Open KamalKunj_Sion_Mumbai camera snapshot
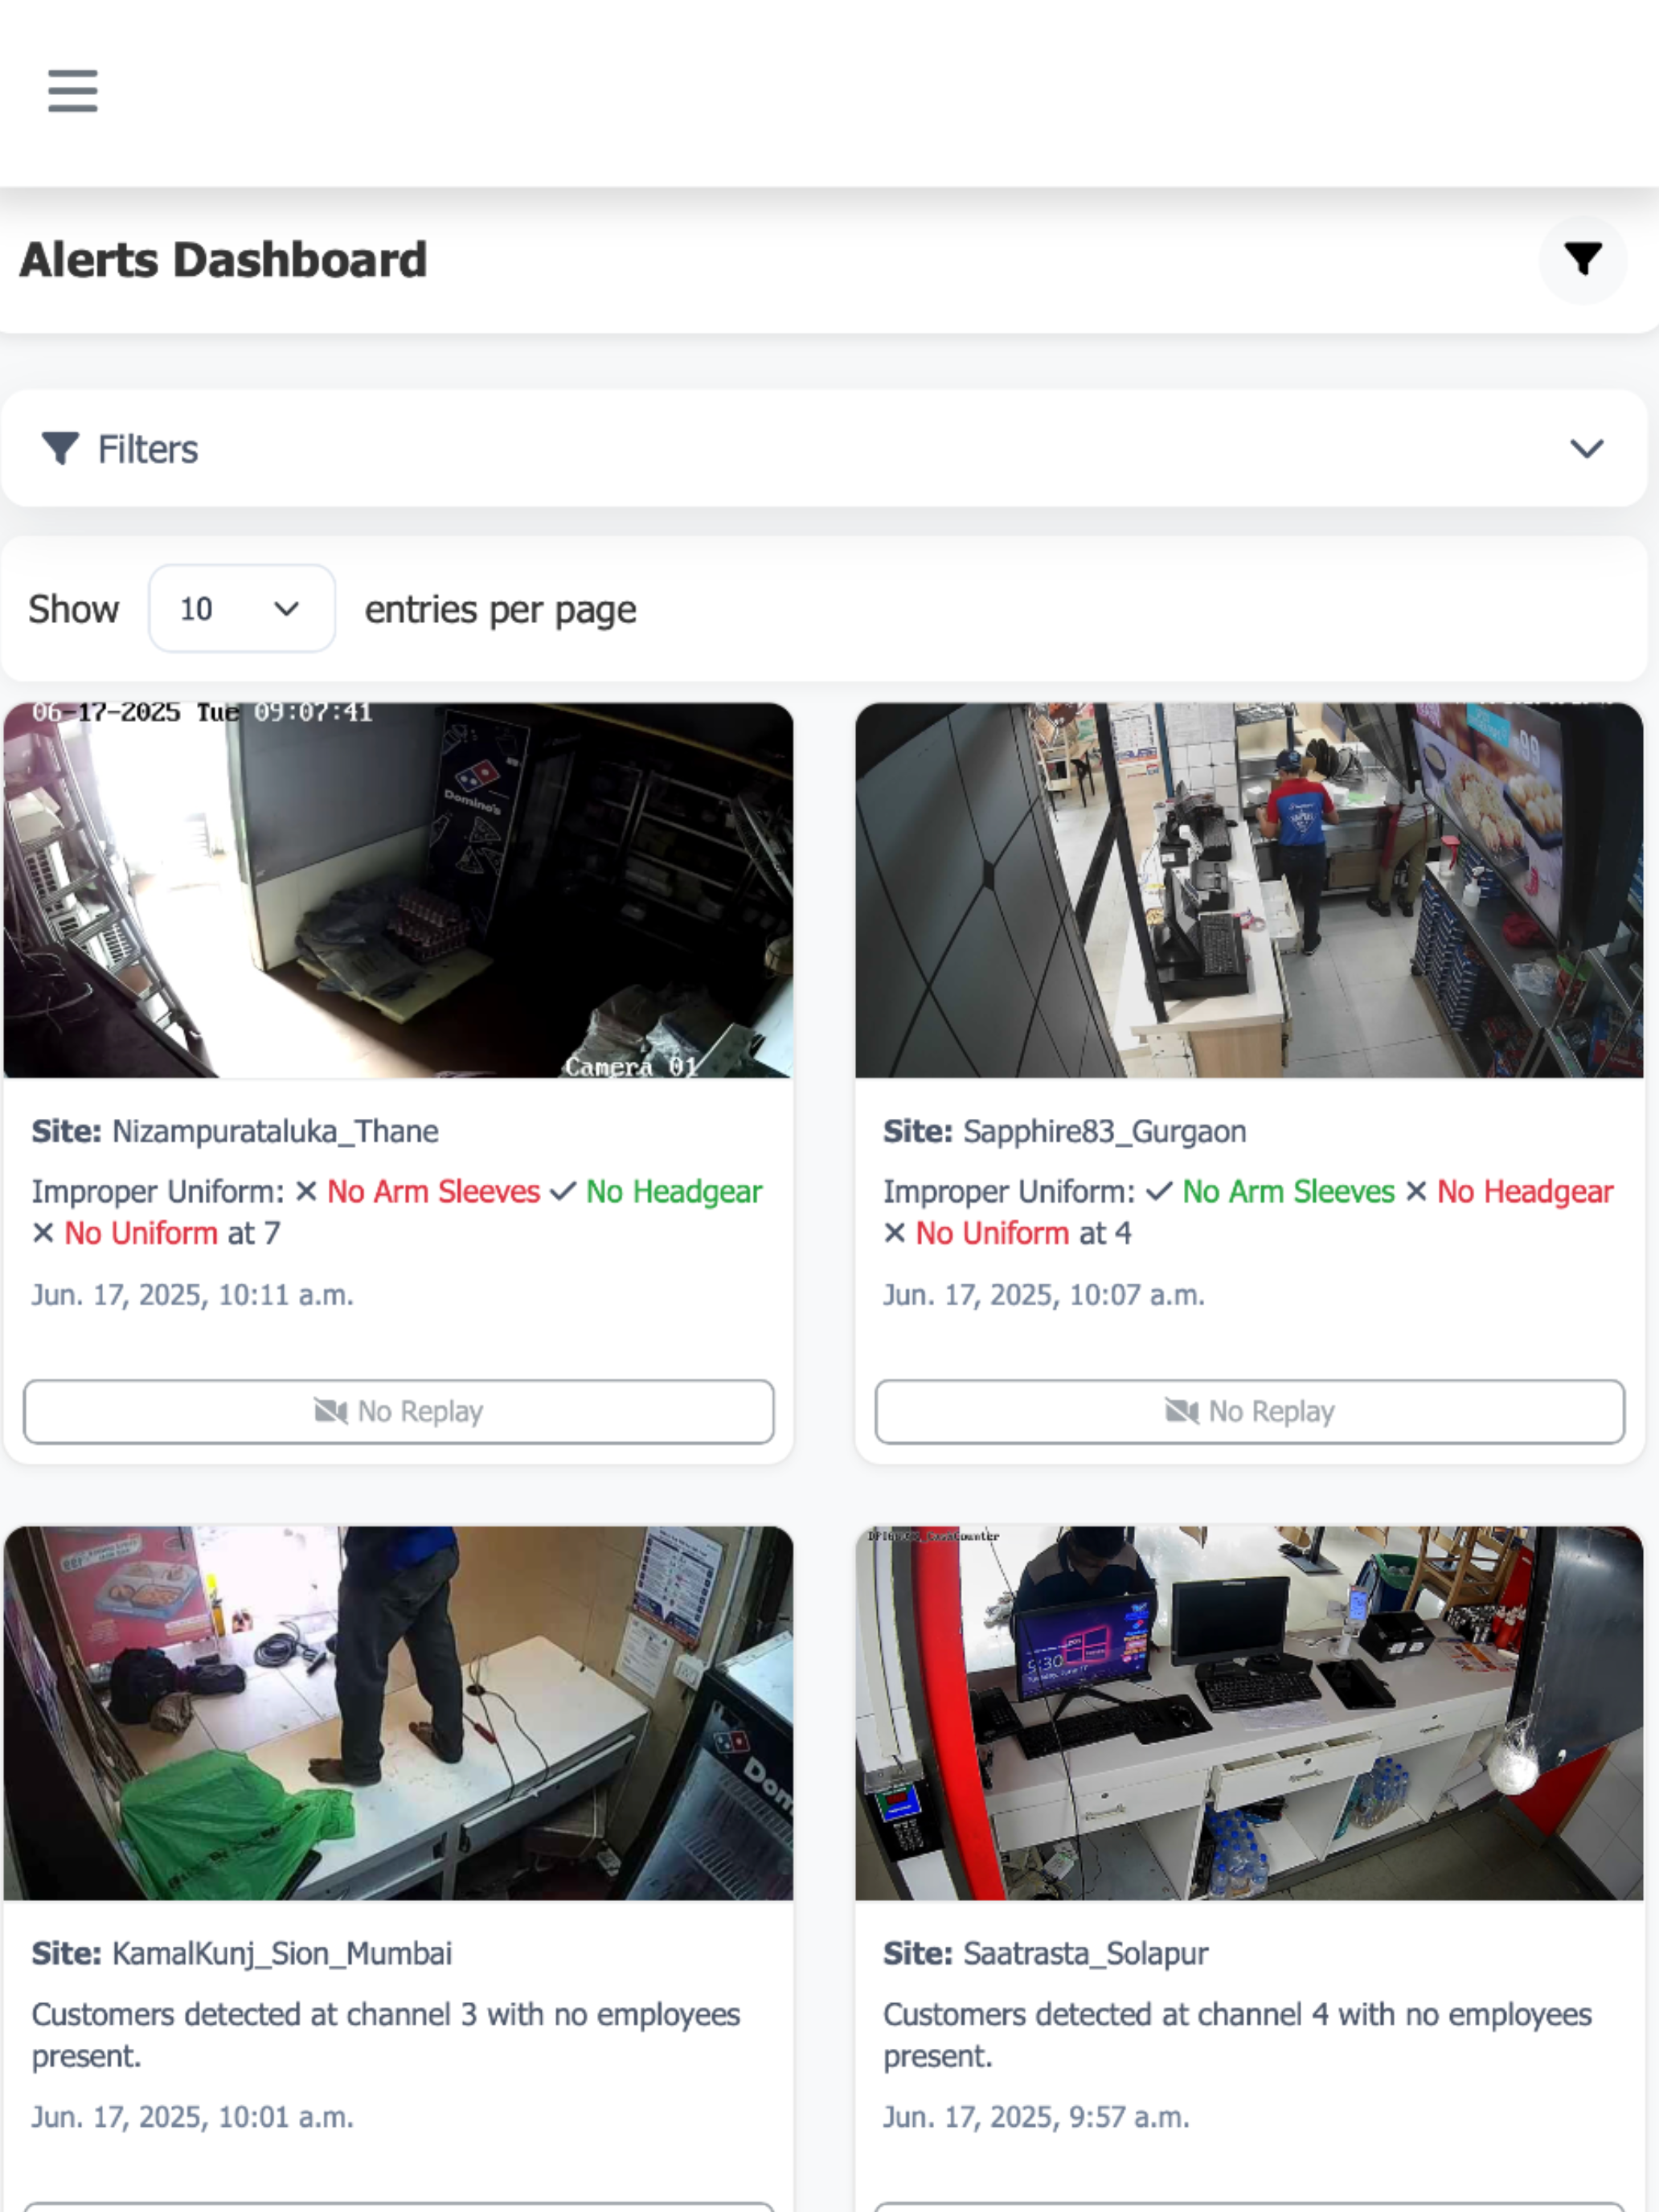This screenshot has width=1659, height=2212. click(398, 1712)
